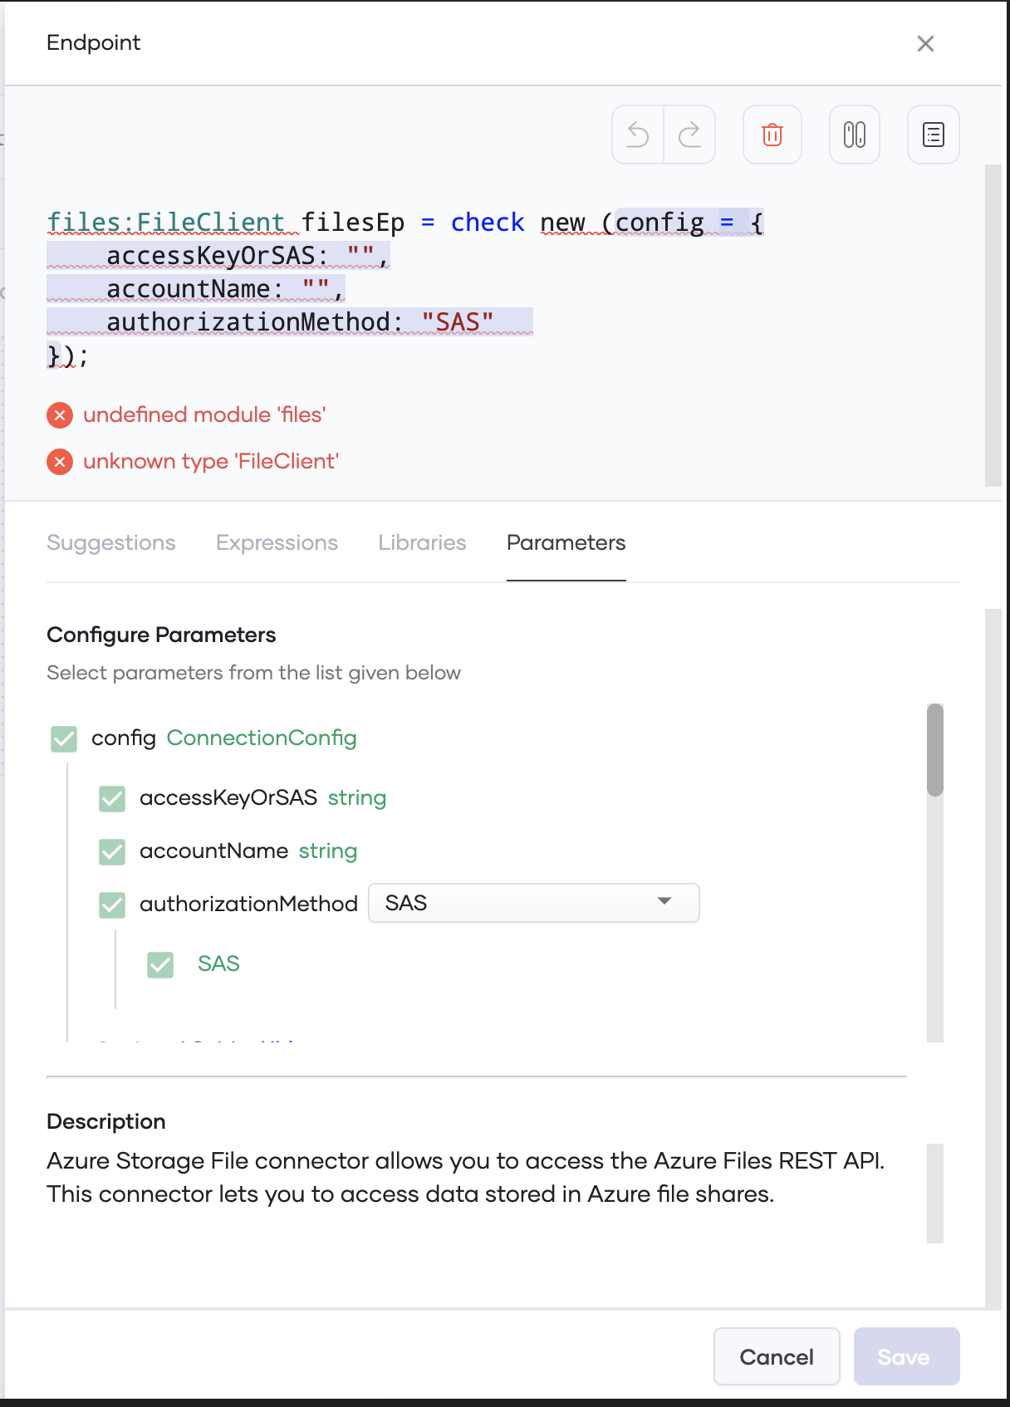Cancel the endpoint configuration
1010x1407 pixels.
pyautogui.click(x=776, y=1356)
